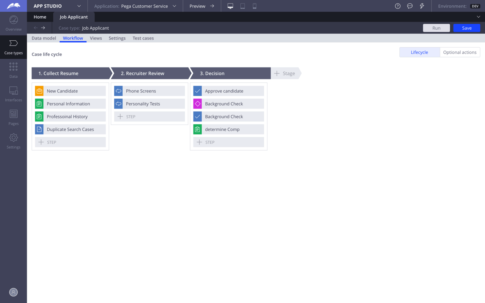Run the Job Applicant case
485x303 pixels.
(x=436, y=28)
